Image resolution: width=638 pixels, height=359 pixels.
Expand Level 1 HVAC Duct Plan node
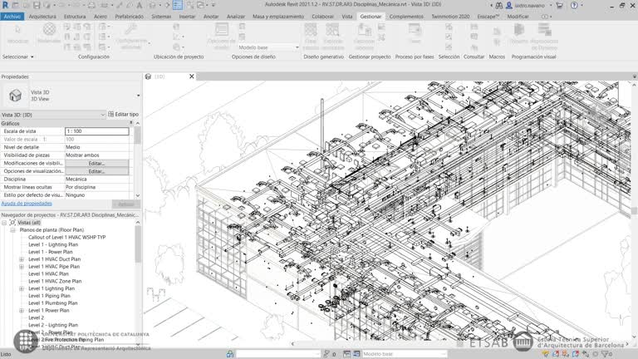[x=22, y=259]
